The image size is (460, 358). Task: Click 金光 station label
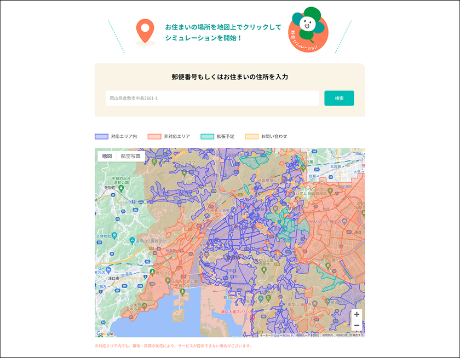tap(129, 273)
